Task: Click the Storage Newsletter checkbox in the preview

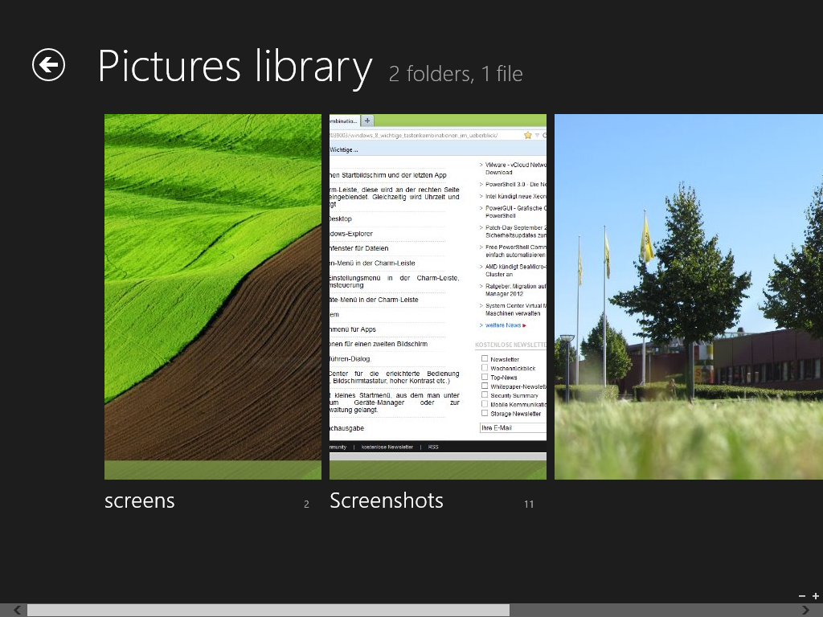Action: pos(485,413)
